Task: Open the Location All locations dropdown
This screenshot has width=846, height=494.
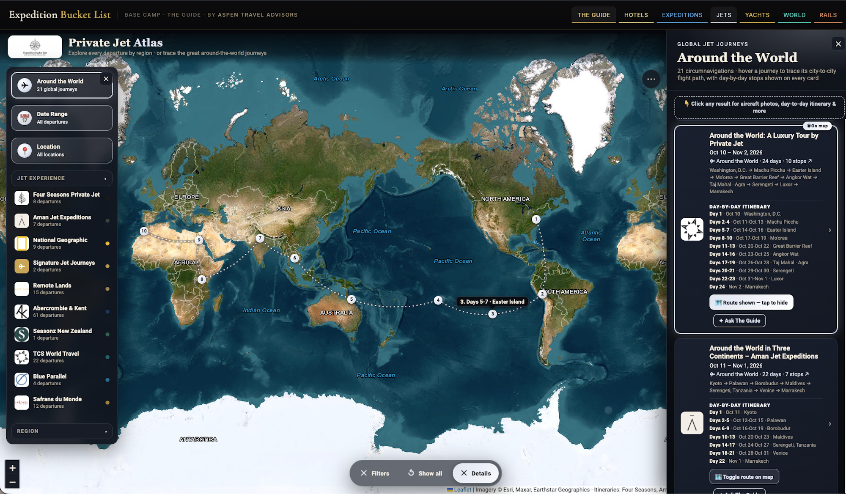Action: pyautogui.click(x=62, y=151)
